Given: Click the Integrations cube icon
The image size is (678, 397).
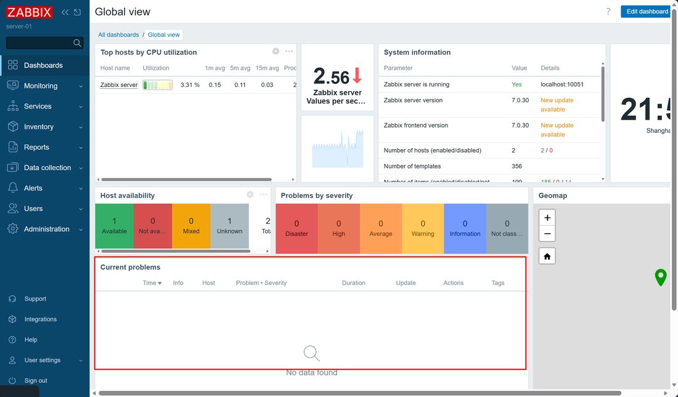Looking at the screenshot, I should pos(12,319).
